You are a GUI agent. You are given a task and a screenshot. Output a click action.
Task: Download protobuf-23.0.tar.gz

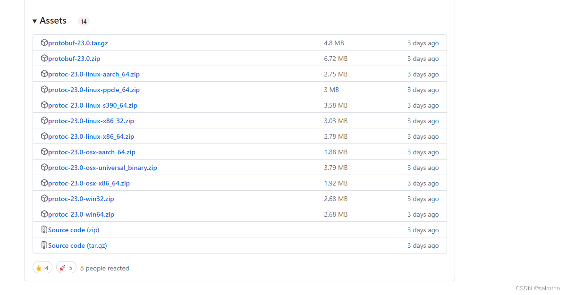coord(78,43)
